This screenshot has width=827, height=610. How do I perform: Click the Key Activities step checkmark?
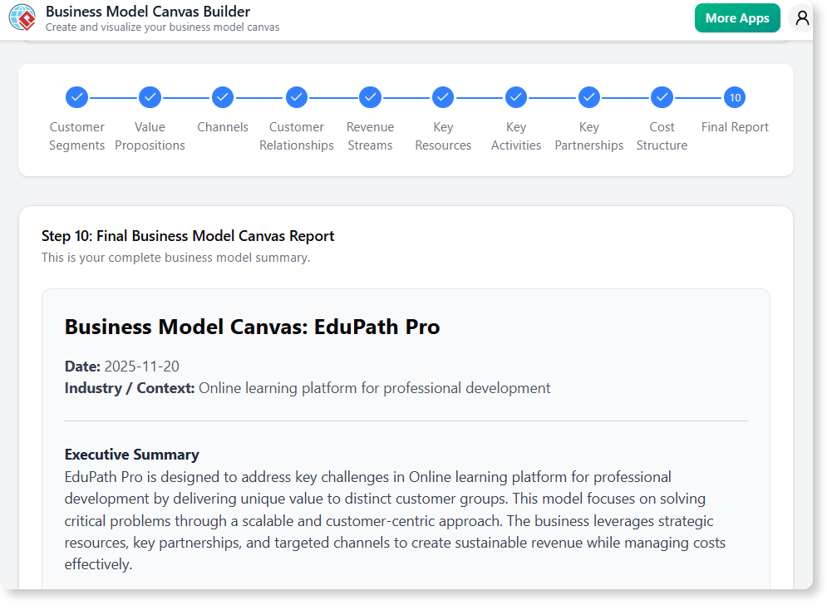pyautogui.click(x=515, y=97)
